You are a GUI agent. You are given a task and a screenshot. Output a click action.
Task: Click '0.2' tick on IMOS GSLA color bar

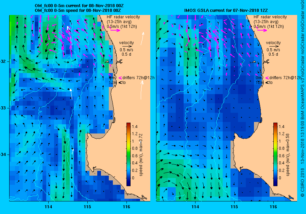point(282,170)
